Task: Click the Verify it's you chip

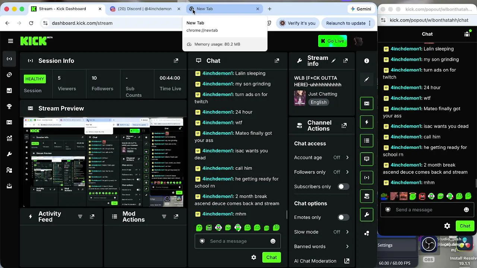Action: [x=297, y=23]
